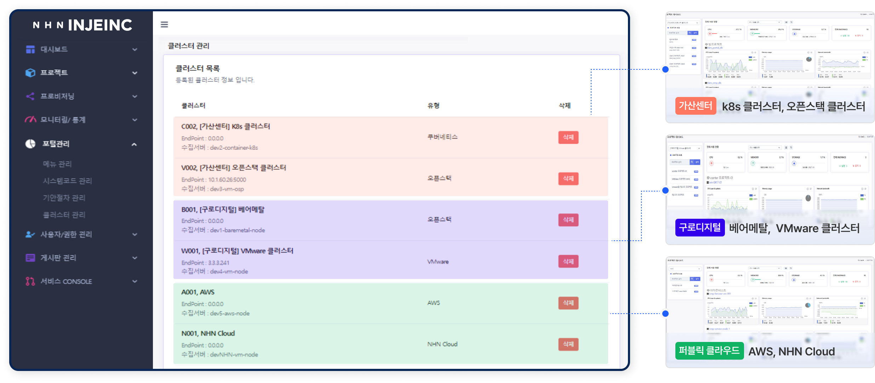
Task: Expand the 서비스 CONSOLE chevron
Action: pos(135,281)
